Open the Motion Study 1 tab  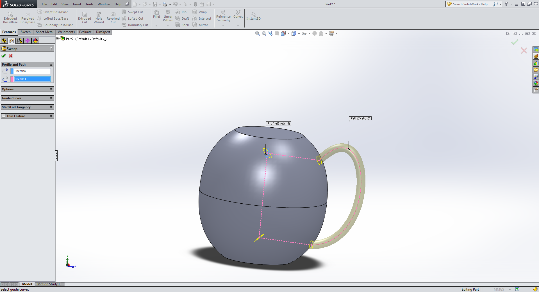coord(50,284)
